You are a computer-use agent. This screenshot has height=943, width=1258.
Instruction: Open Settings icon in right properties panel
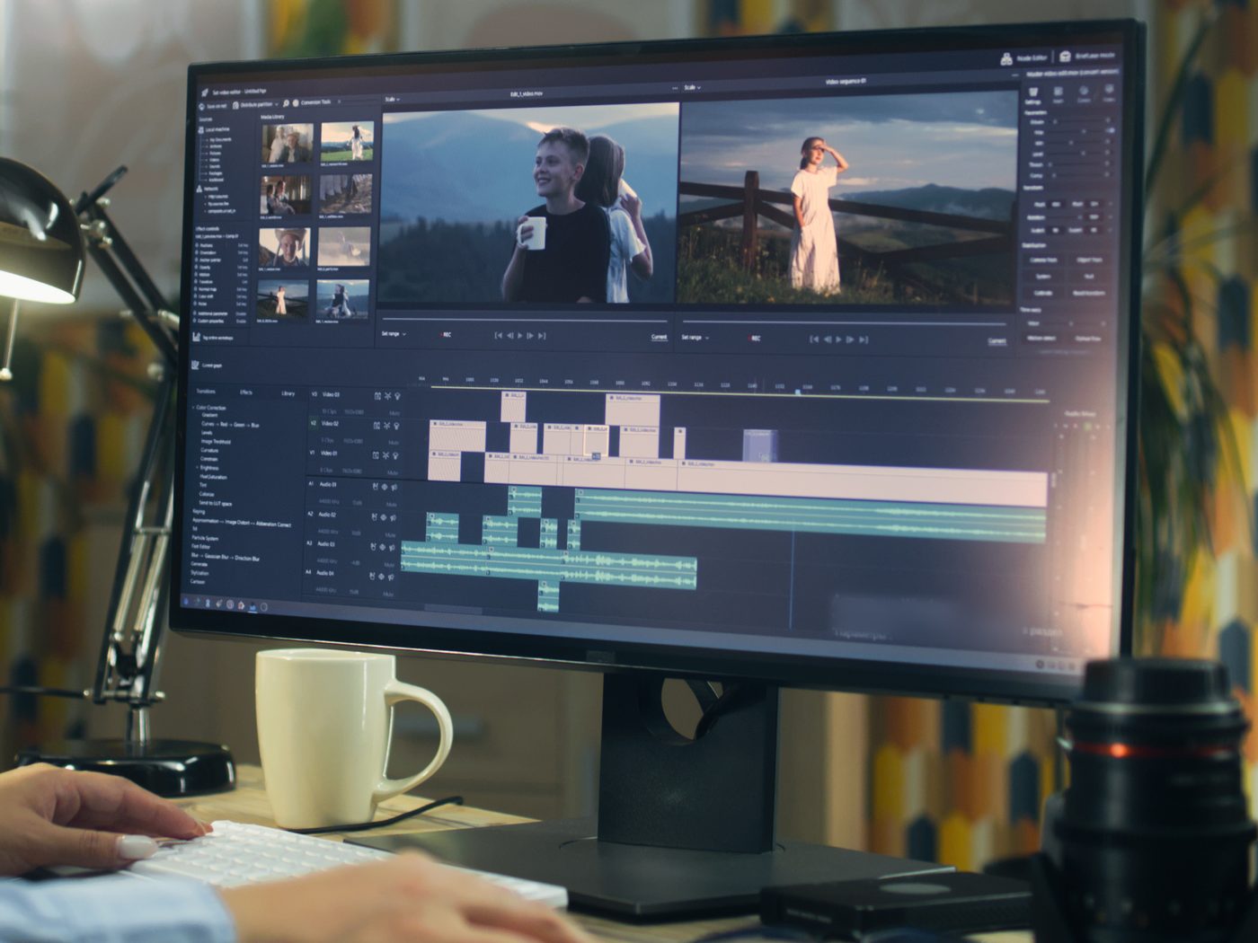coord(1033,92)
